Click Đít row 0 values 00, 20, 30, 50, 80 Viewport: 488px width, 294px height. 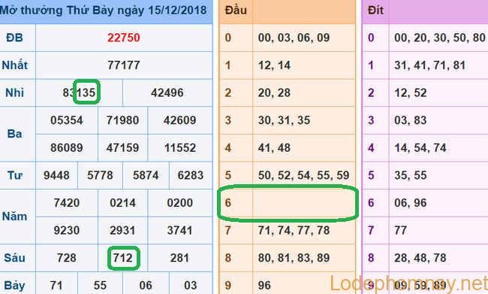pyautogui.click(x=440, y=38)
